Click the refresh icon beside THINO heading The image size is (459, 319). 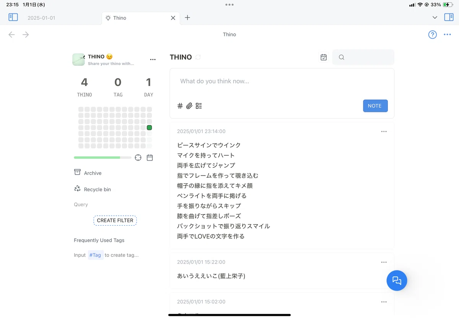[198, 57]
